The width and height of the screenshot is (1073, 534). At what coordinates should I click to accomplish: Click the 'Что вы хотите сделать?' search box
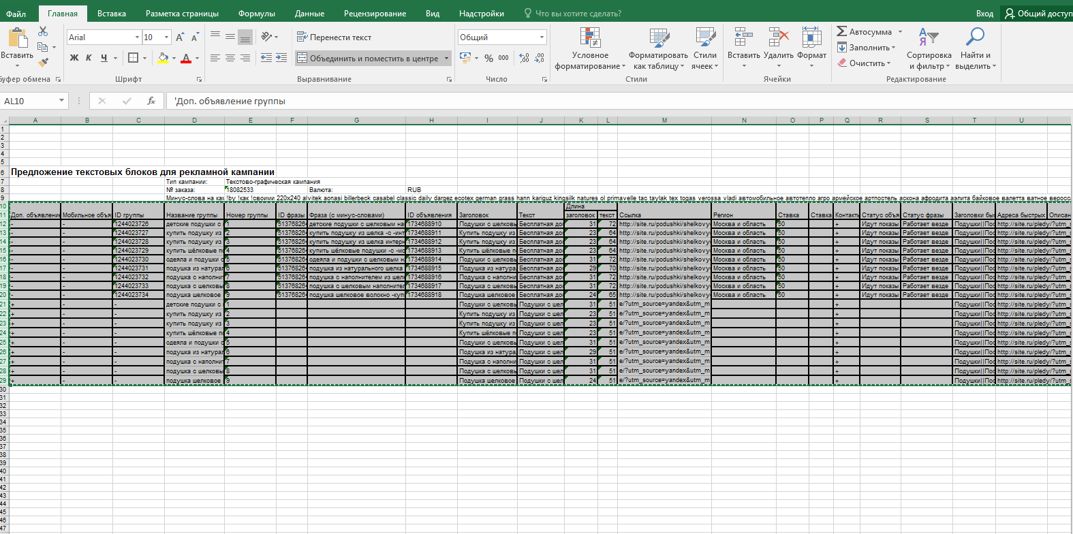coord(572,13)
